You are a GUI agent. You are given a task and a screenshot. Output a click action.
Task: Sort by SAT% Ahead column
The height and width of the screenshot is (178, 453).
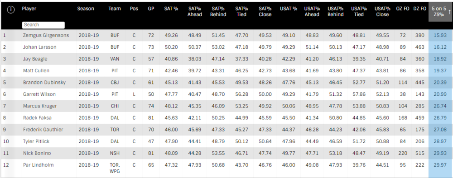(195, 12)
